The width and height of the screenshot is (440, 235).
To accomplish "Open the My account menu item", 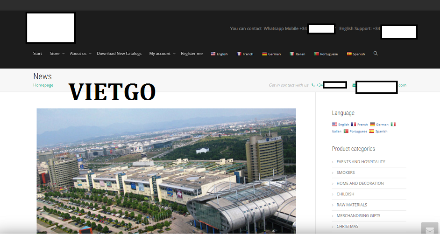I will point(160,54).
